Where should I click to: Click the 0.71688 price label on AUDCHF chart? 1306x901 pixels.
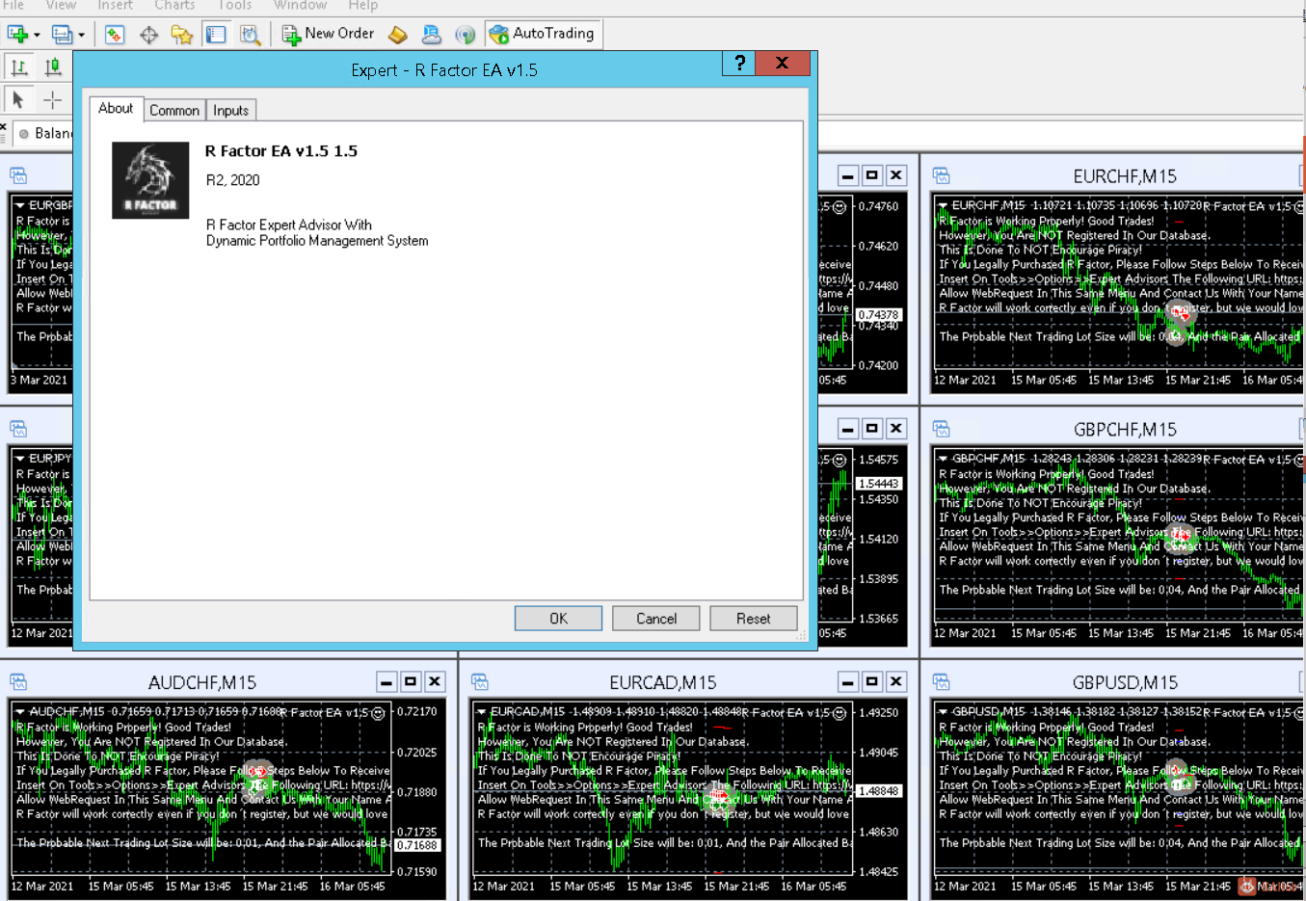[x=417, y=845]
